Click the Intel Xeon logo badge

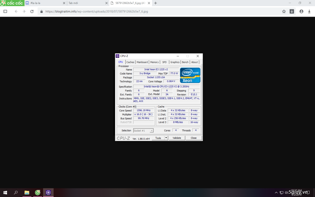tap(190, 75)
